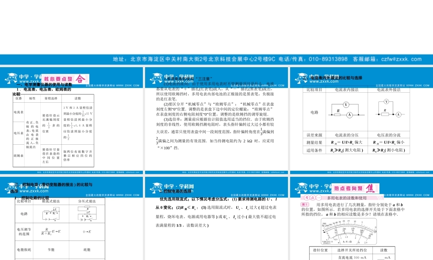Click the 分压式接法 circuit diagram
The height and width of the screenshot is (260, 433).
[x=87, y=214]
